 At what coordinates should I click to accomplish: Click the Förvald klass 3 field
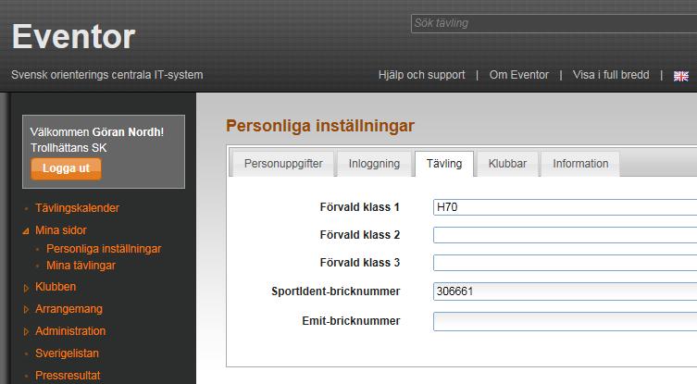[565, 263]
